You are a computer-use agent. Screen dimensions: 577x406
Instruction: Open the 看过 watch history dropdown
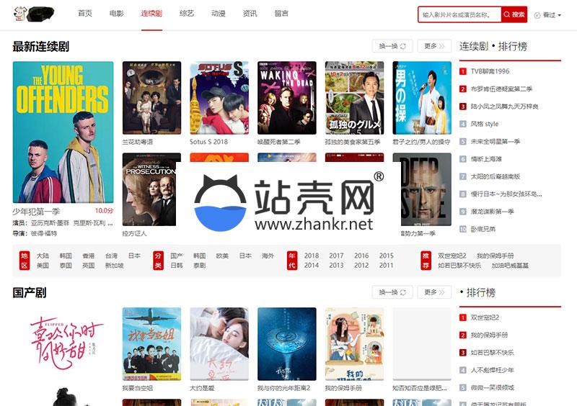pyautogui.click(x=547, y=15)
